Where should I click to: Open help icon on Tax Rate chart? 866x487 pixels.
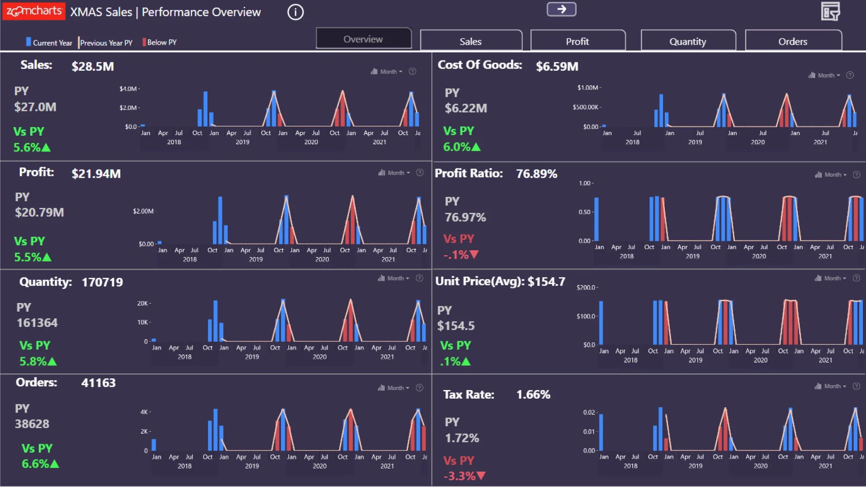(x=857, y=386)
